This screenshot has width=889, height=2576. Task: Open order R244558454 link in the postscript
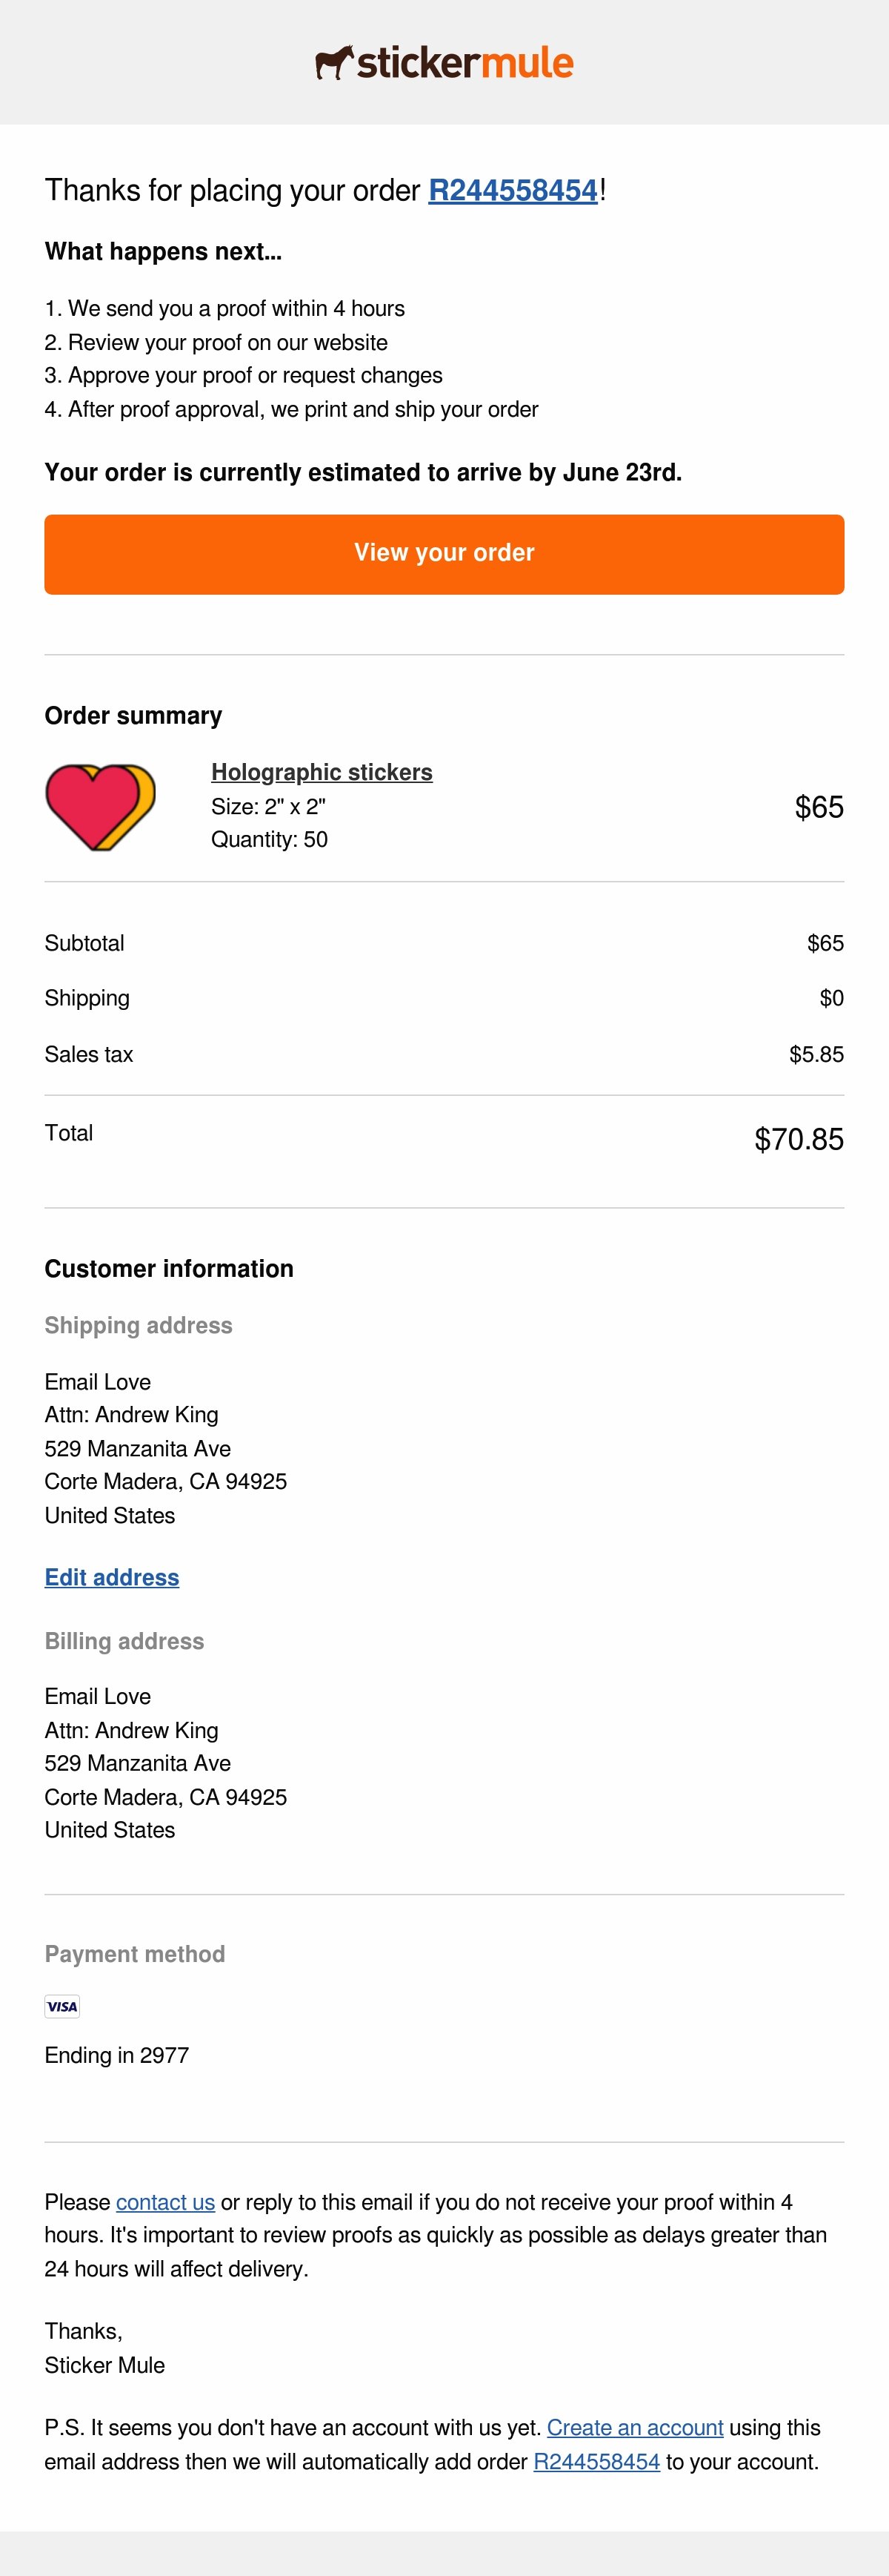click(x=596, y=2461)
